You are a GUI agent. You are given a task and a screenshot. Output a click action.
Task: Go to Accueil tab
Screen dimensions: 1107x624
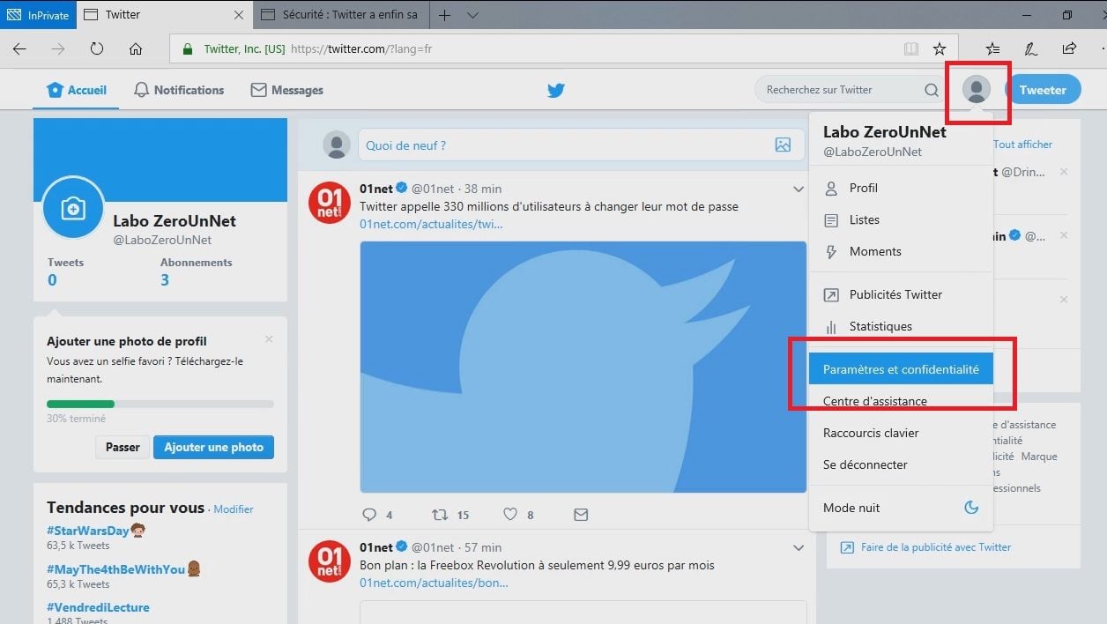pyautogui.click(x=77, y=90)
